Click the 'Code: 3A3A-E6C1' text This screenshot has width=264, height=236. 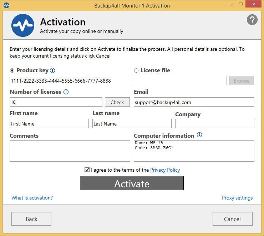(154, 148)
